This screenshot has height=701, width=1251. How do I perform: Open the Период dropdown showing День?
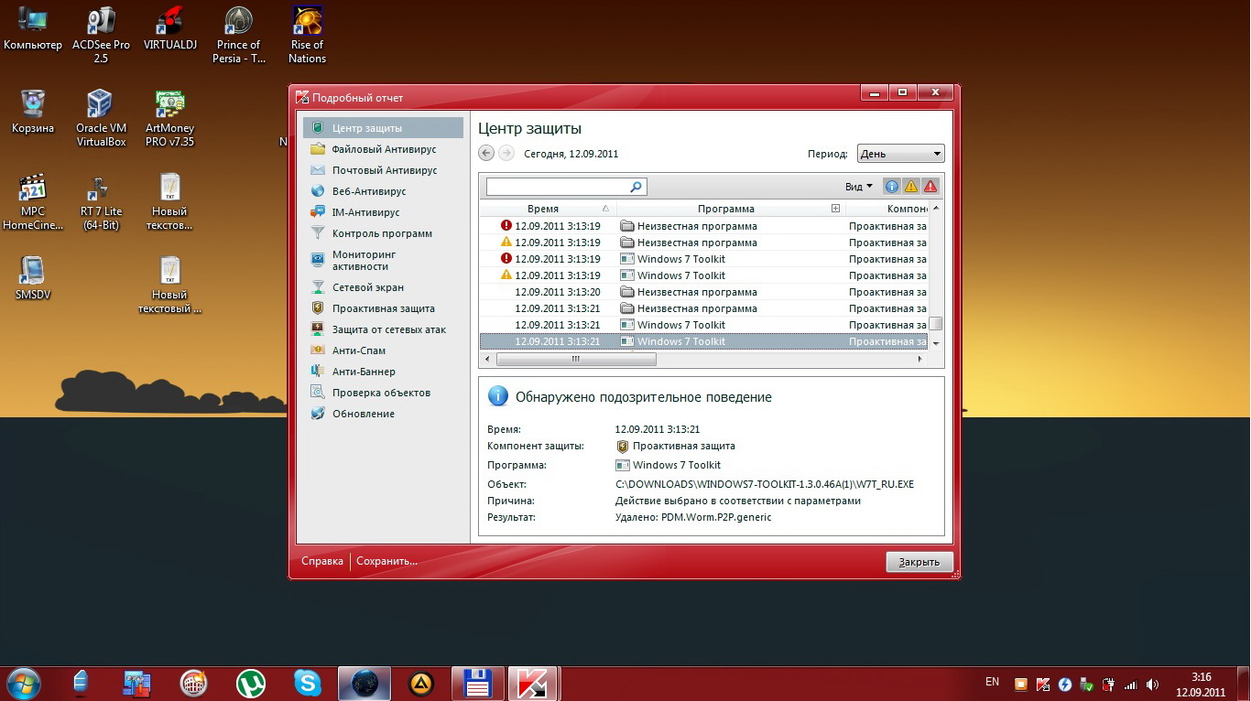click(900, 154)
